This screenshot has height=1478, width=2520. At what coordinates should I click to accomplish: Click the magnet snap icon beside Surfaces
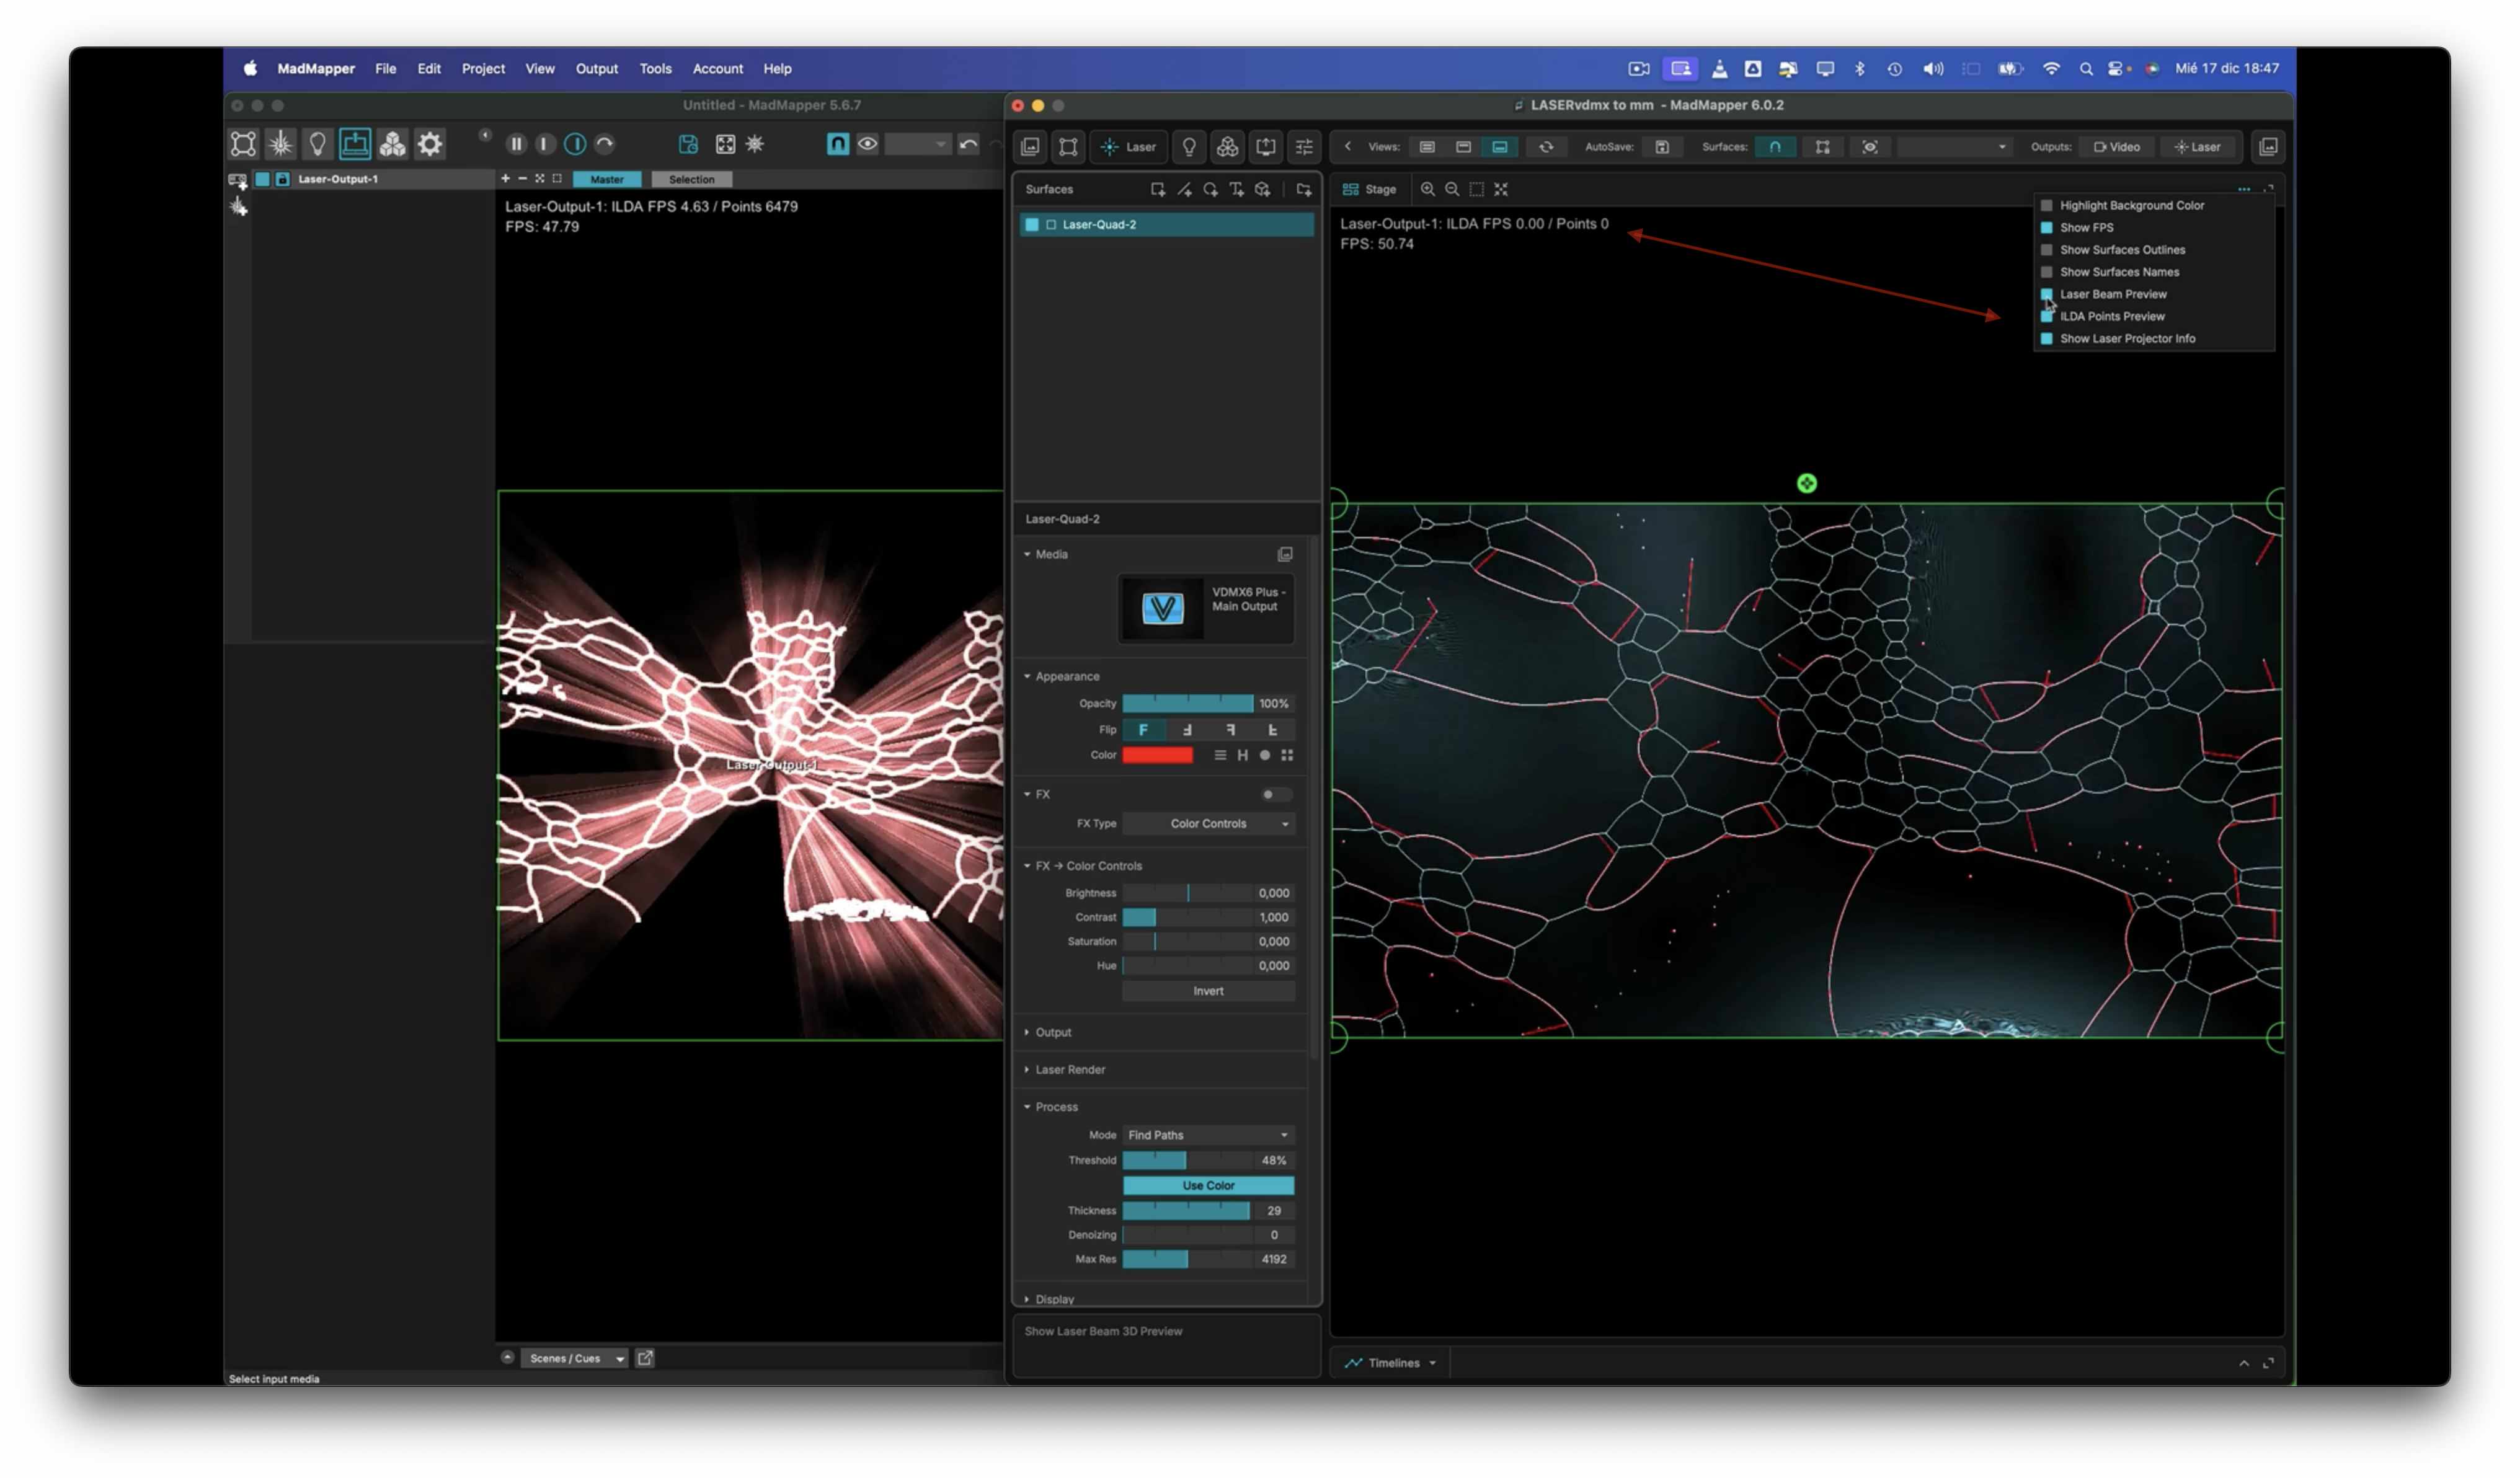[x=1775, y=147]
